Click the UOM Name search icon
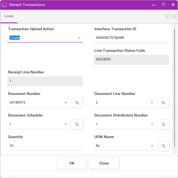This screenshot has height=178, width=178. click(x=163, y=146)
